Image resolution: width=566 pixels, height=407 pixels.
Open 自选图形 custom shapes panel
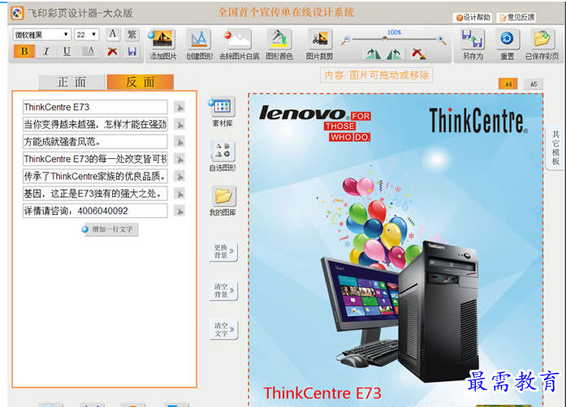[223, 151]
